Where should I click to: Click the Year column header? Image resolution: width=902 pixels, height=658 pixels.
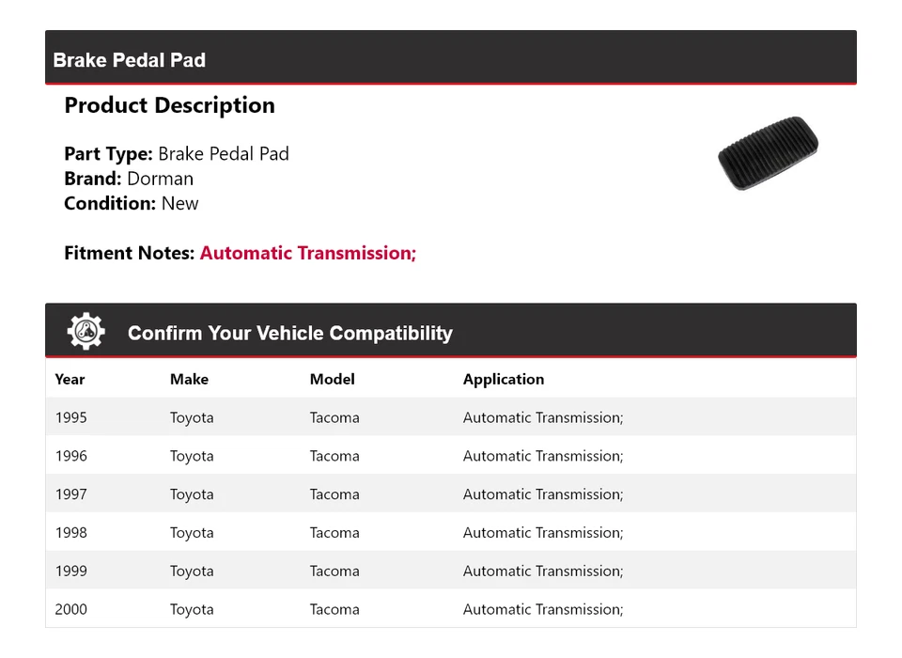[x=70, y=380]
